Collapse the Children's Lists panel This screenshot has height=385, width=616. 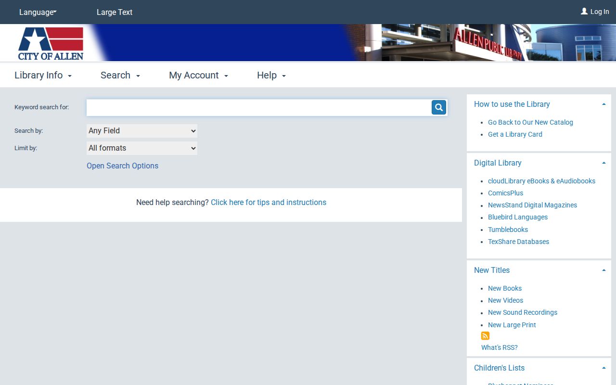click(603, 368)
